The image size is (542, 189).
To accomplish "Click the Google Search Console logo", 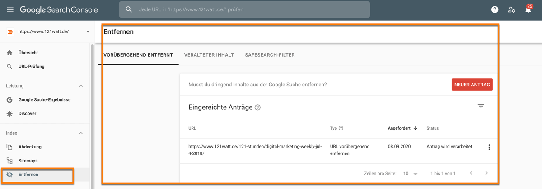I will (59, 9).
